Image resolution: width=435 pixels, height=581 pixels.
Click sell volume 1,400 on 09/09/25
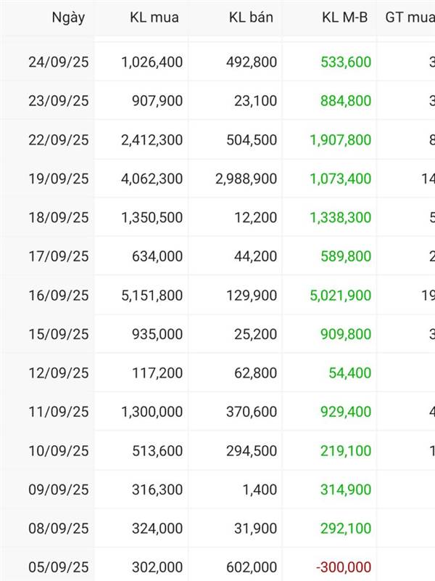(260, 489)
